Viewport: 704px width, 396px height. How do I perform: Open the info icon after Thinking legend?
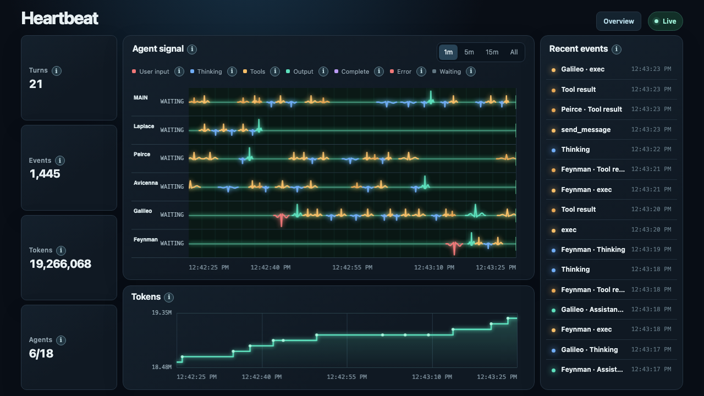pyautogui.click(x=232, y=71)
